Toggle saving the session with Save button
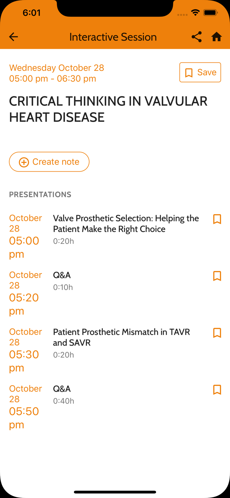The image size is (230, 498). point(200,72)
